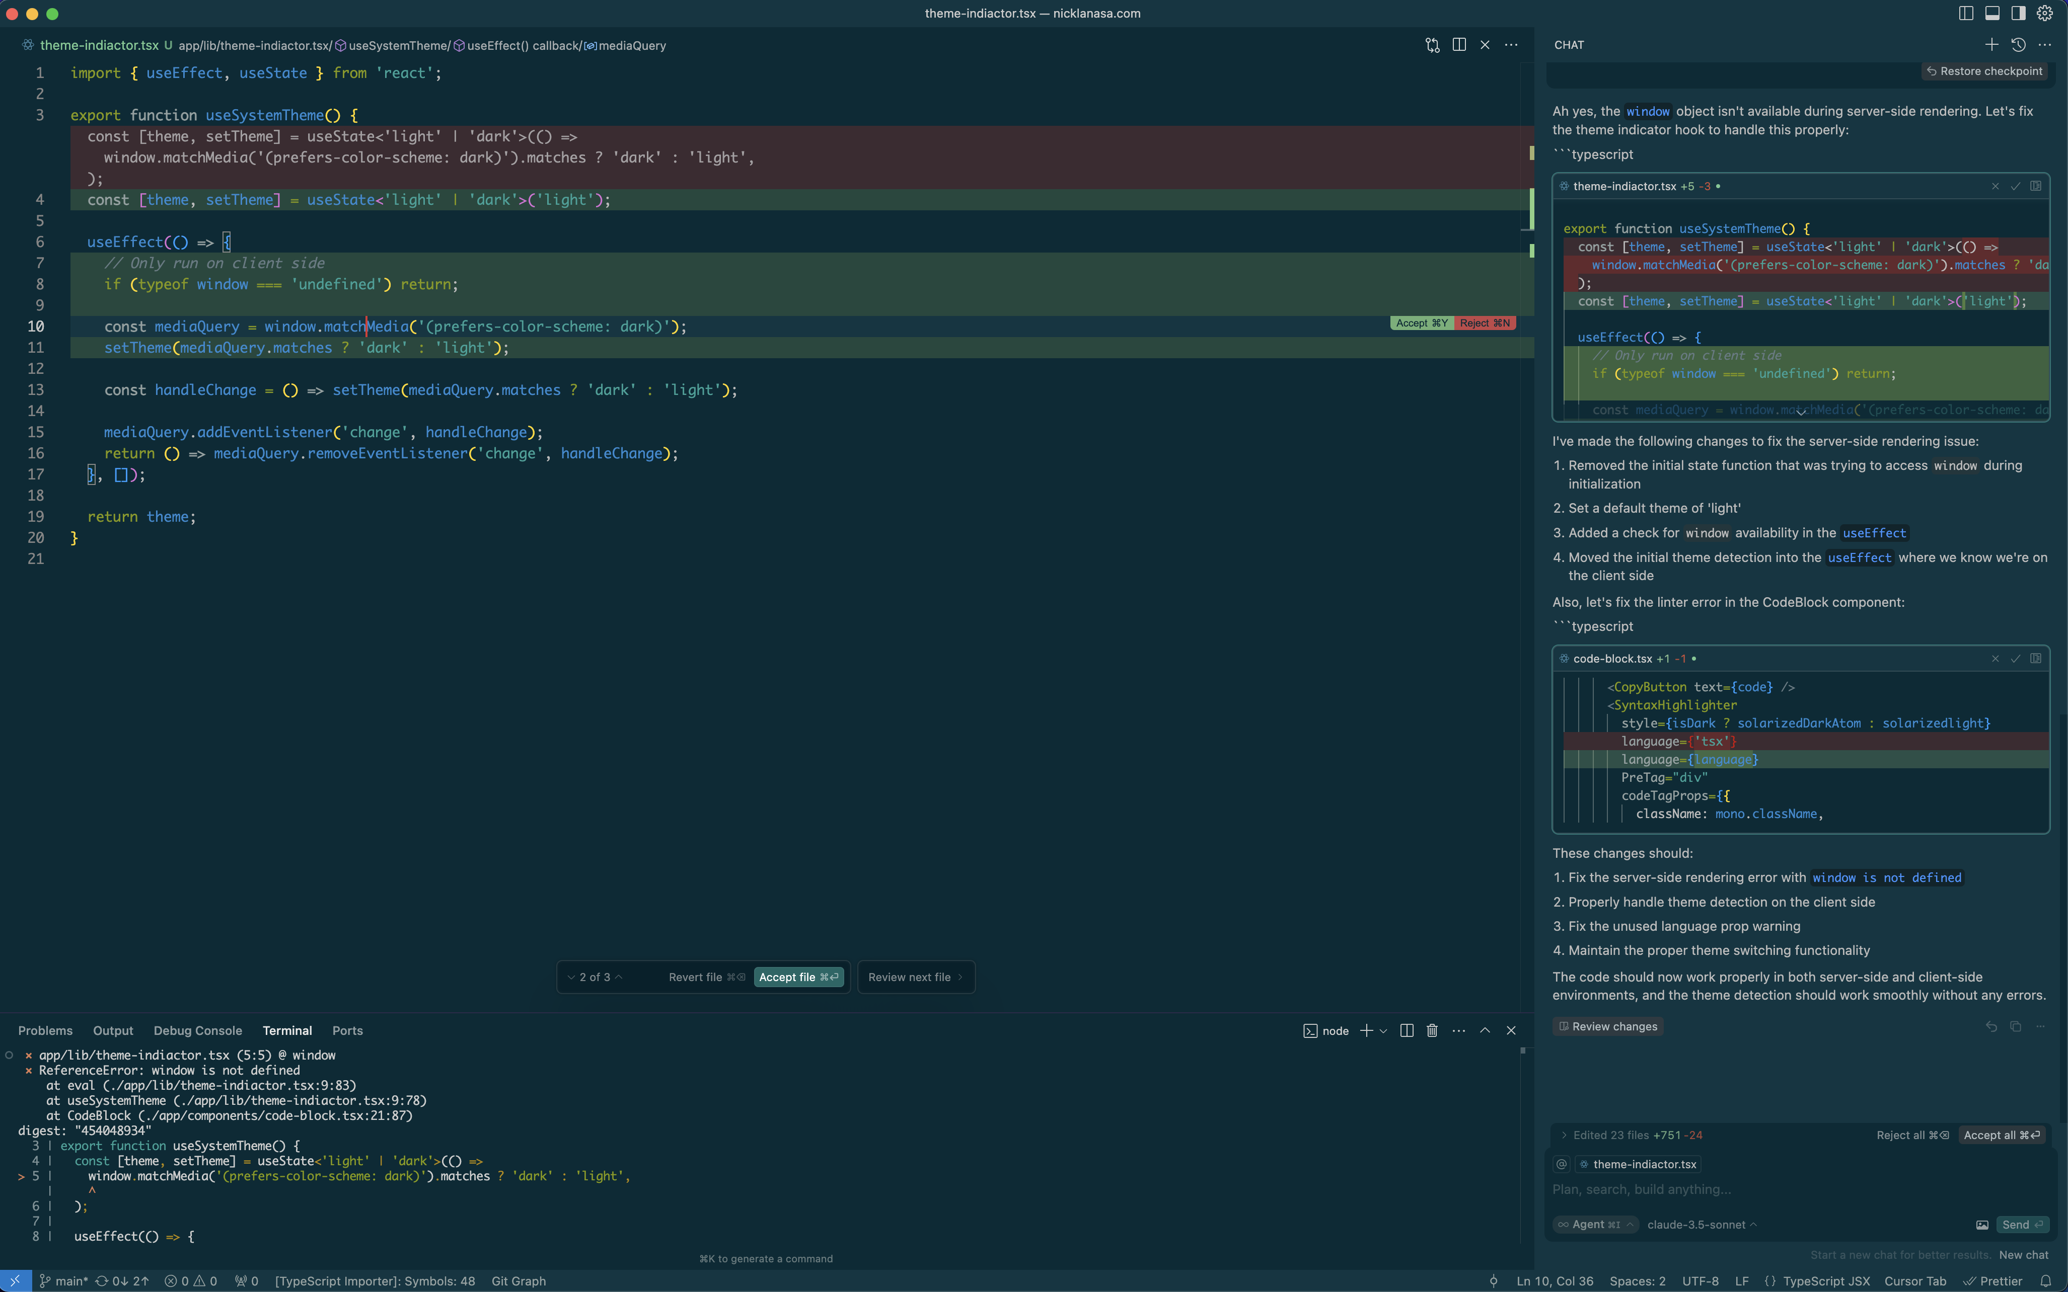Viewport: 2068px width, 1292px height.
Task: Open theme-indiactor.tsx diff view from chat block
Action: point(2035,186)
